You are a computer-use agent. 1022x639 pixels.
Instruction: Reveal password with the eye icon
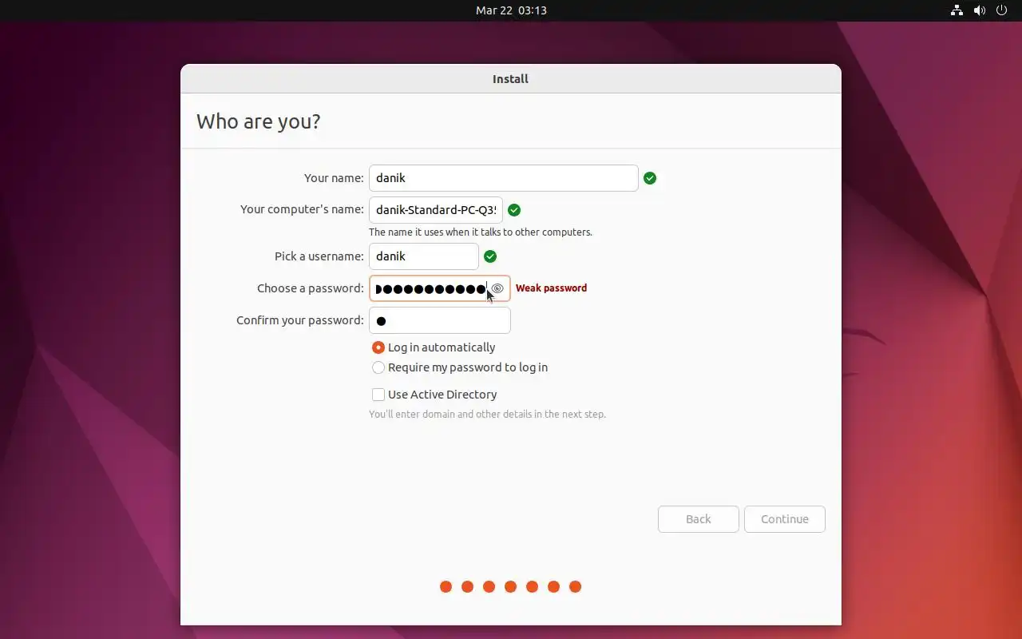coord(497,288)
